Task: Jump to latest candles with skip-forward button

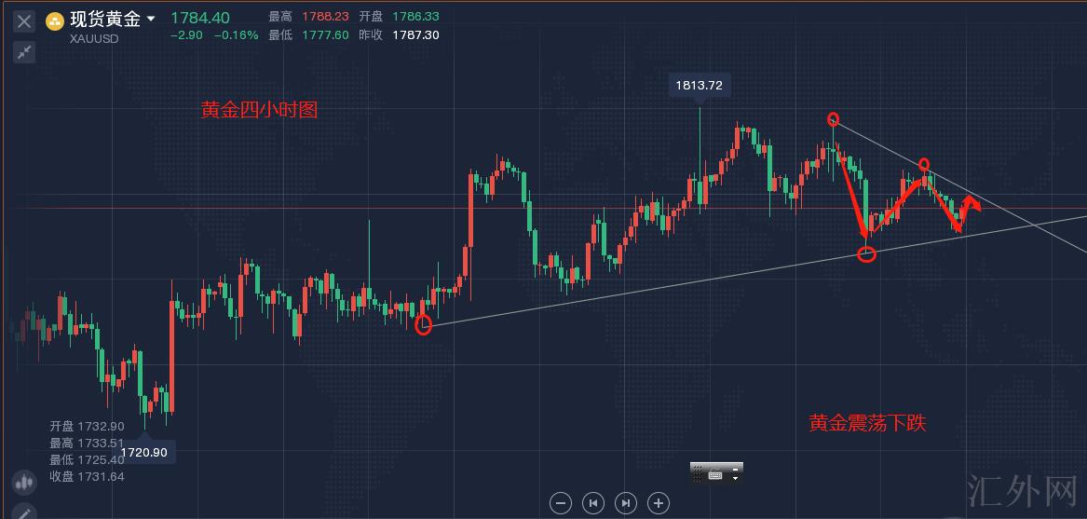Action: coord(626,503)
